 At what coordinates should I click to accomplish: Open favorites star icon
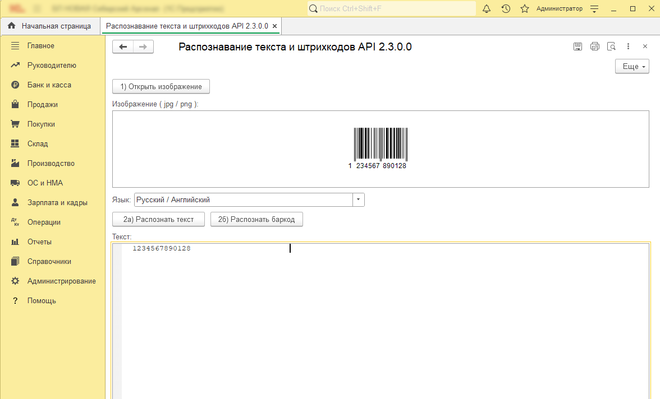[524, 8]
